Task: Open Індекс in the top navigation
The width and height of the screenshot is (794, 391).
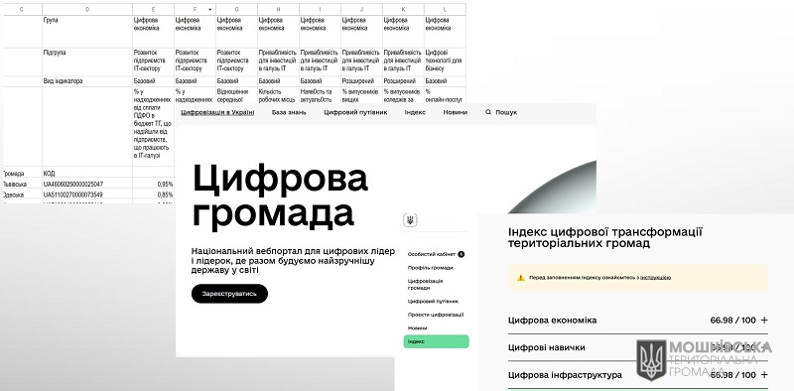Action: [x=415, y=112]
